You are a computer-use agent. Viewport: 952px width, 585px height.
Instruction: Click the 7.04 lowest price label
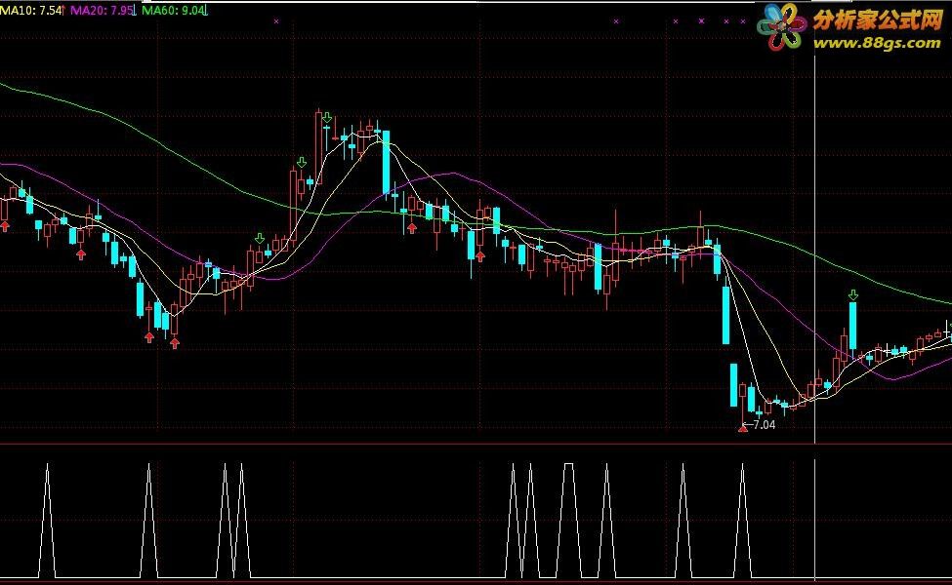(764, 424)
